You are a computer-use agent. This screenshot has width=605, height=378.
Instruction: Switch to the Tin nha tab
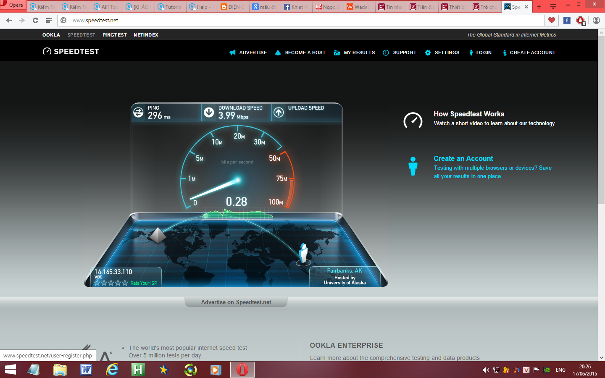(391, 7)
